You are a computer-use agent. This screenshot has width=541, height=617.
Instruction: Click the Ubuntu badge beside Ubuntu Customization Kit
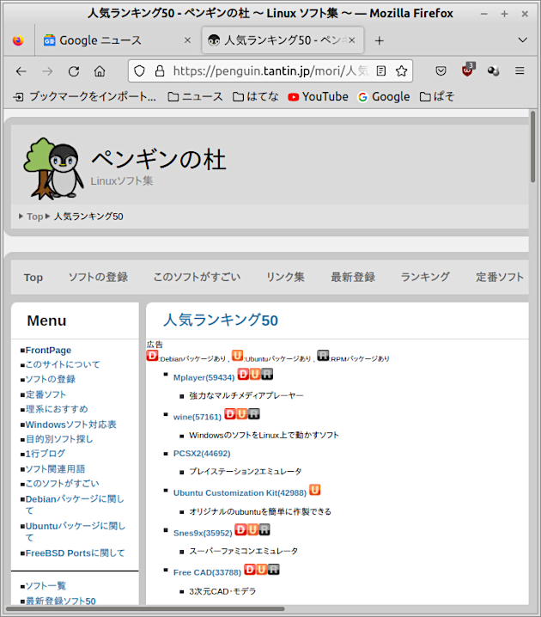(315, 490)
